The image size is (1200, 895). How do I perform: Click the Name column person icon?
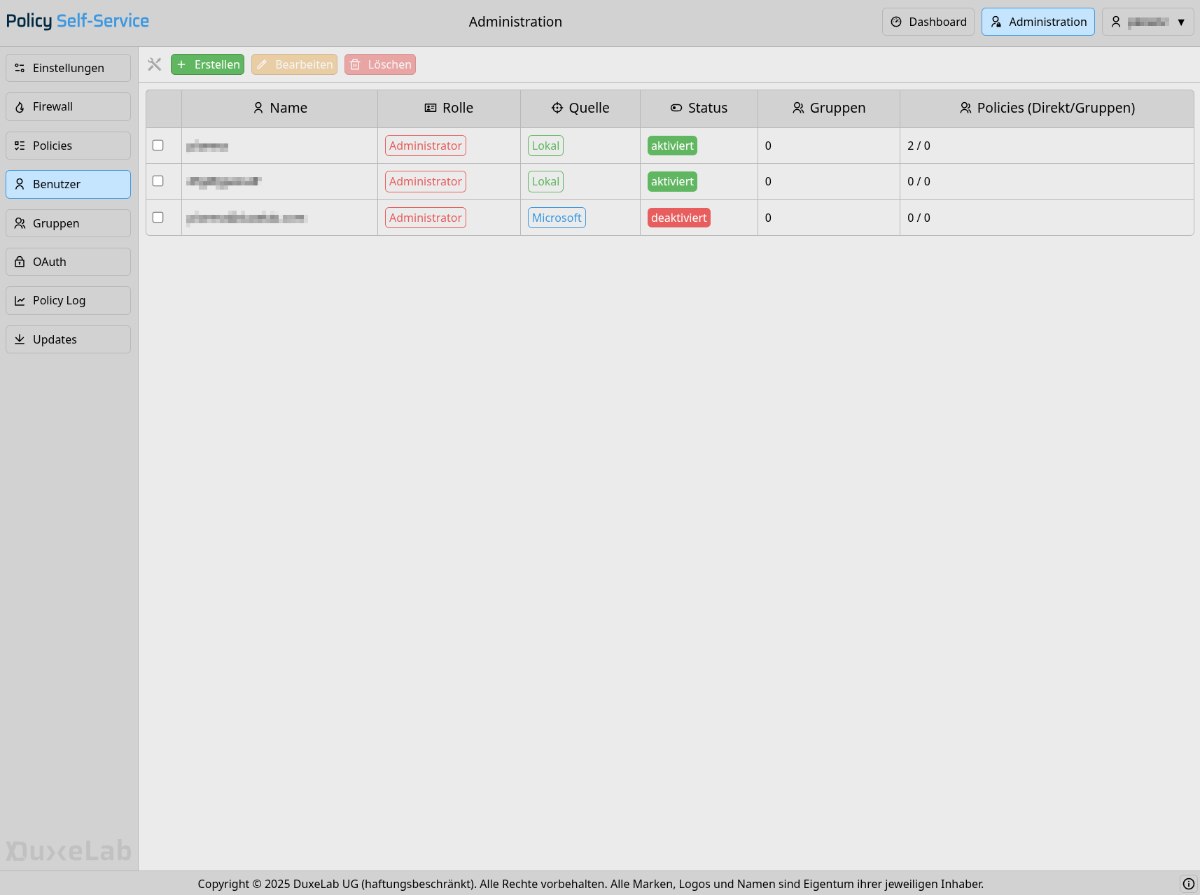coord(258,108)
